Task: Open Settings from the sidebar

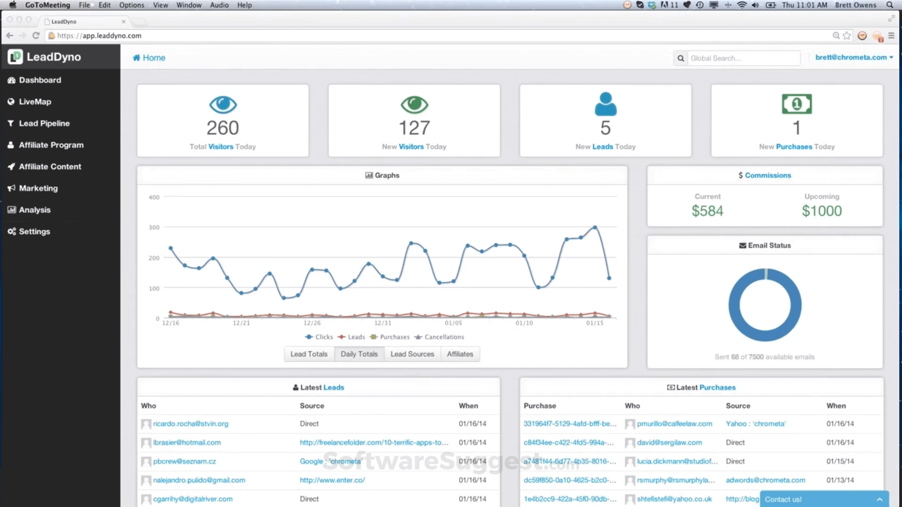Action: [x=34, y=231]
